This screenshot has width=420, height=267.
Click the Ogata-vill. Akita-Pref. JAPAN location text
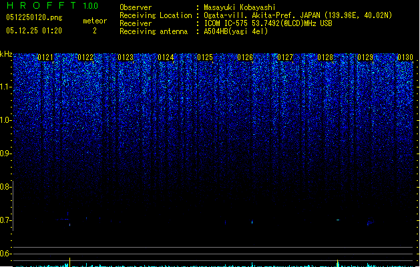click(298, 15)
